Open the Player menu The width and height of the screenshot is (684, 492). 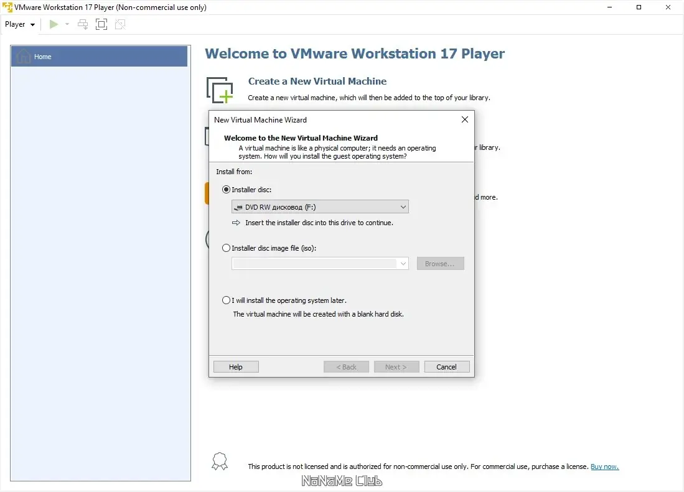pyautogui.click(x=20, y=24)
